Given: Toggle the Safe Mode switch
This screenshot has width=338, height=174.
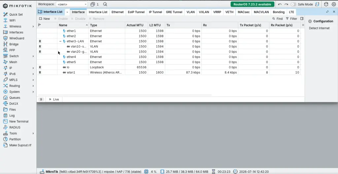Looking at the screenshot, I should pos(293,4).
